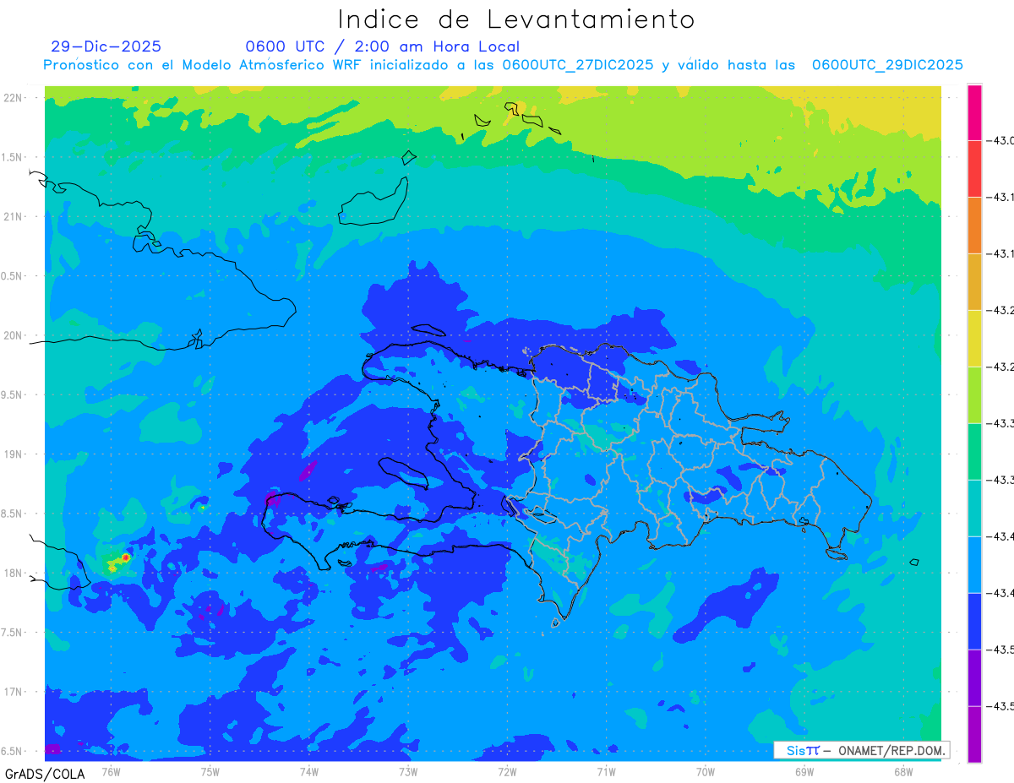Click the "68W" longitude label
This screenshot has width=1014, height=783.
[902, 771]
